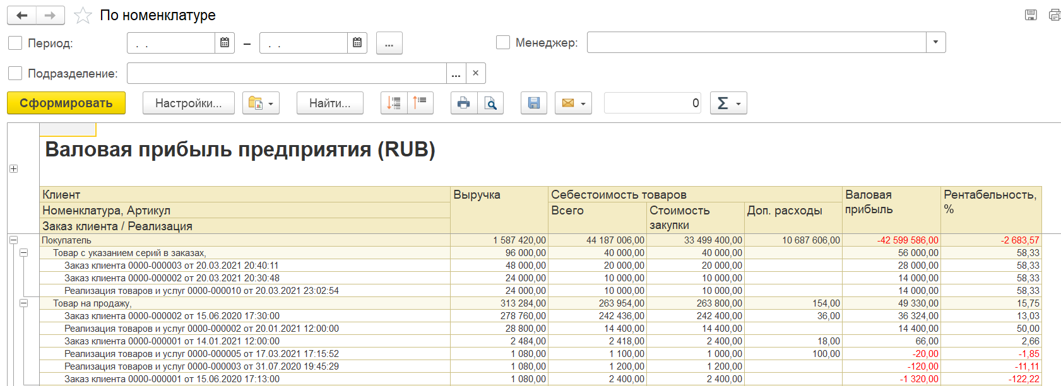Screen dimensions: 1061x386
Task: Click the report title Валовая прибыль предприятия (RUB)
Action: click(x=240, y=149)
